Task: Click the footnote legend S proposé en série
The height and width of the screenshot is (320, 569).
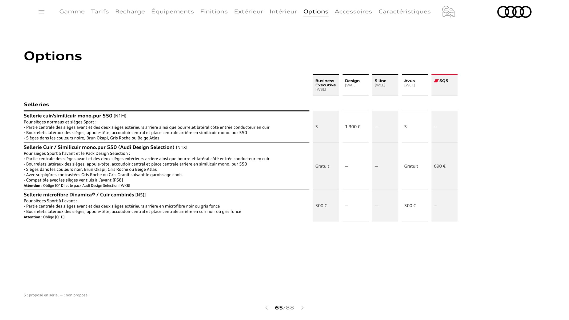Action: coord(56,295)
